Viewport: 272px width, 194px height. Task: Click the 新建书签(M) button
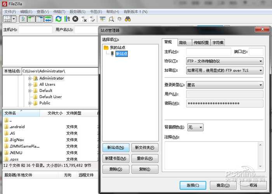[116, 159]
